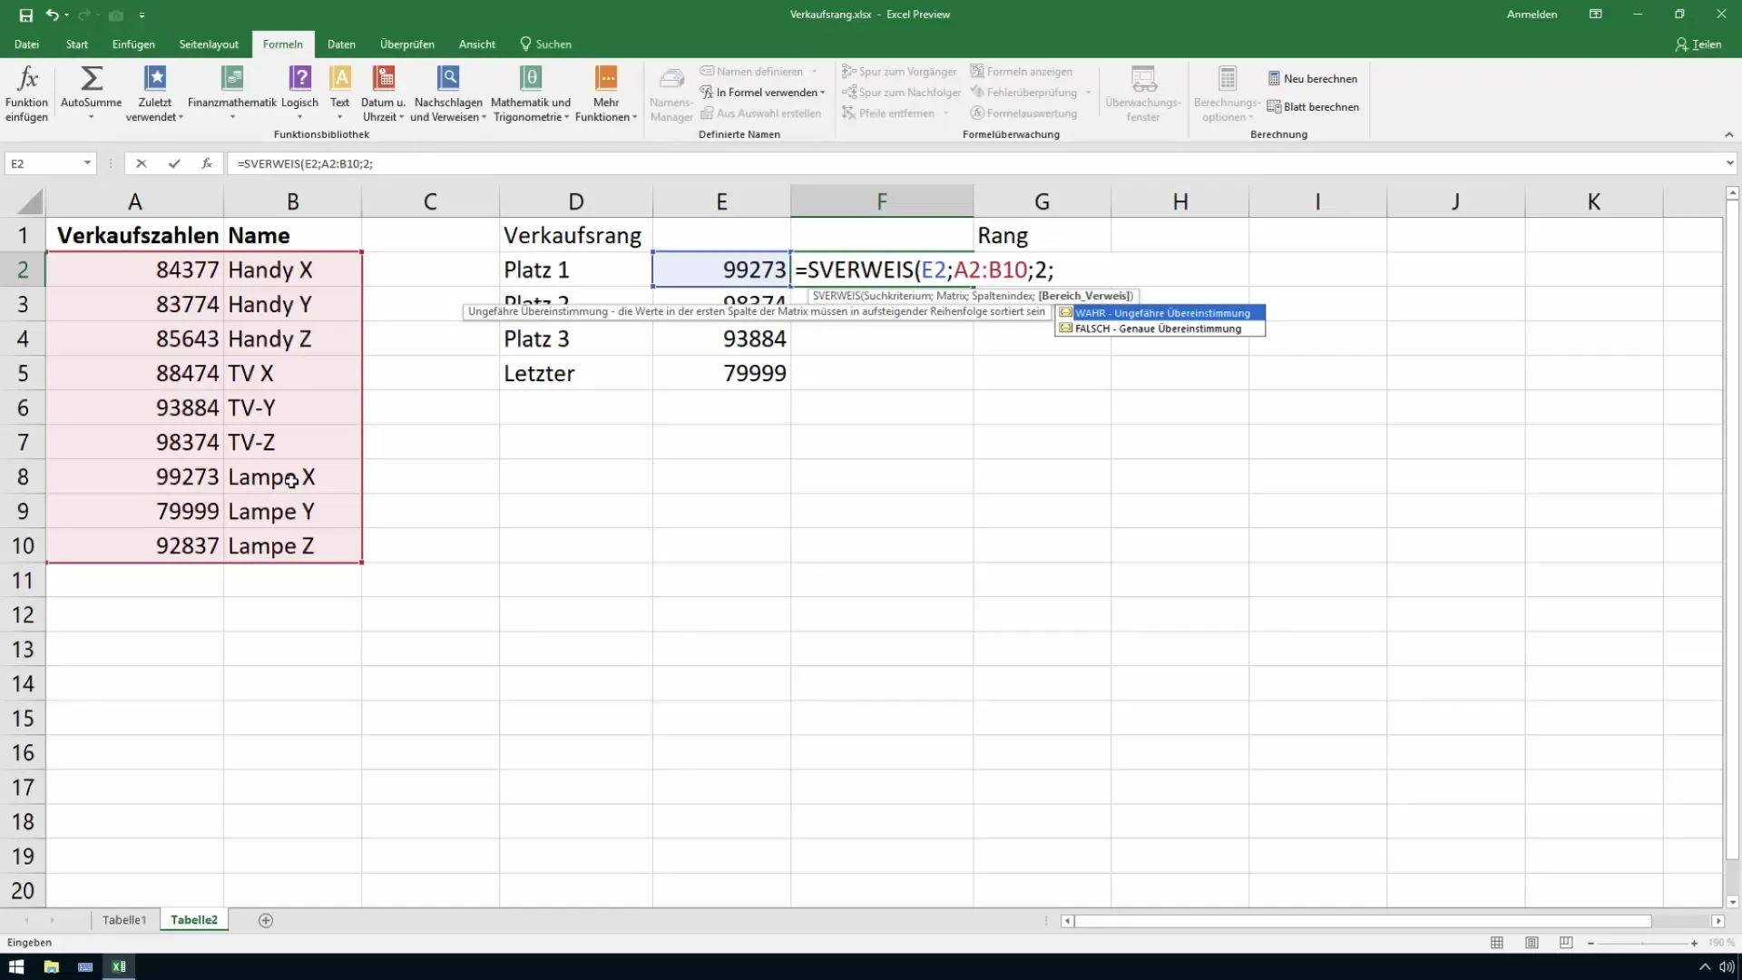Select the cell Letzter

pos(576,374)
